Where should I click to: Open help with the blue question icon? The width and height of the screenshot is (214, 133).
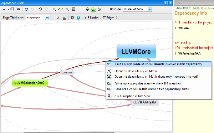(78, 18)
